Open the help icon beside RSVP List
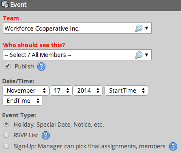The width and height of the screenshot is (181, 153). click(x=45, y=135)
